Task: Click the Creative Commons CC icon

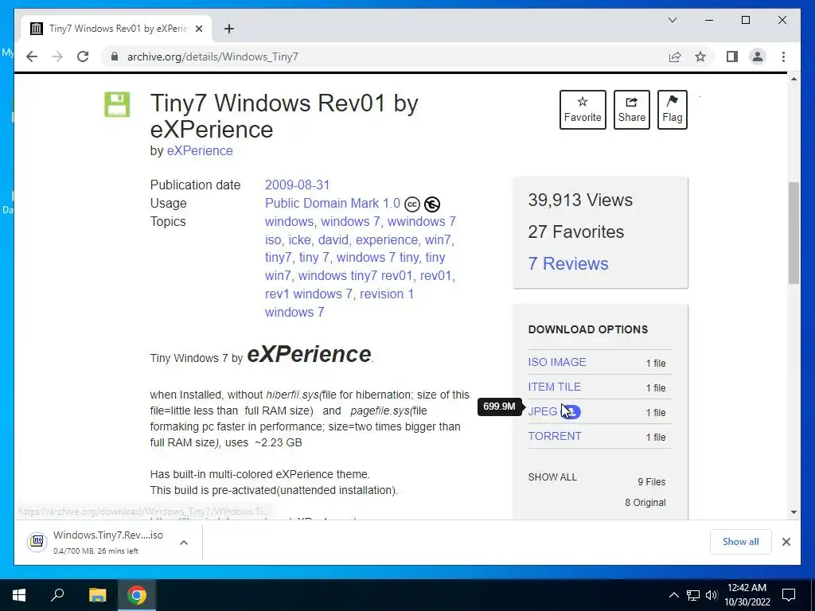Action: tap(412, 204)
